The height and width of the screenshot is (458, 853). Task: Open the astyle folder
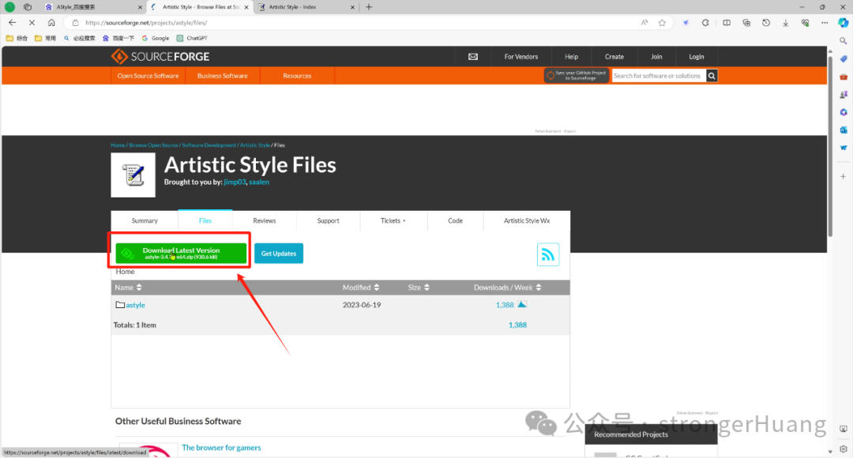[x=136, y=305]
